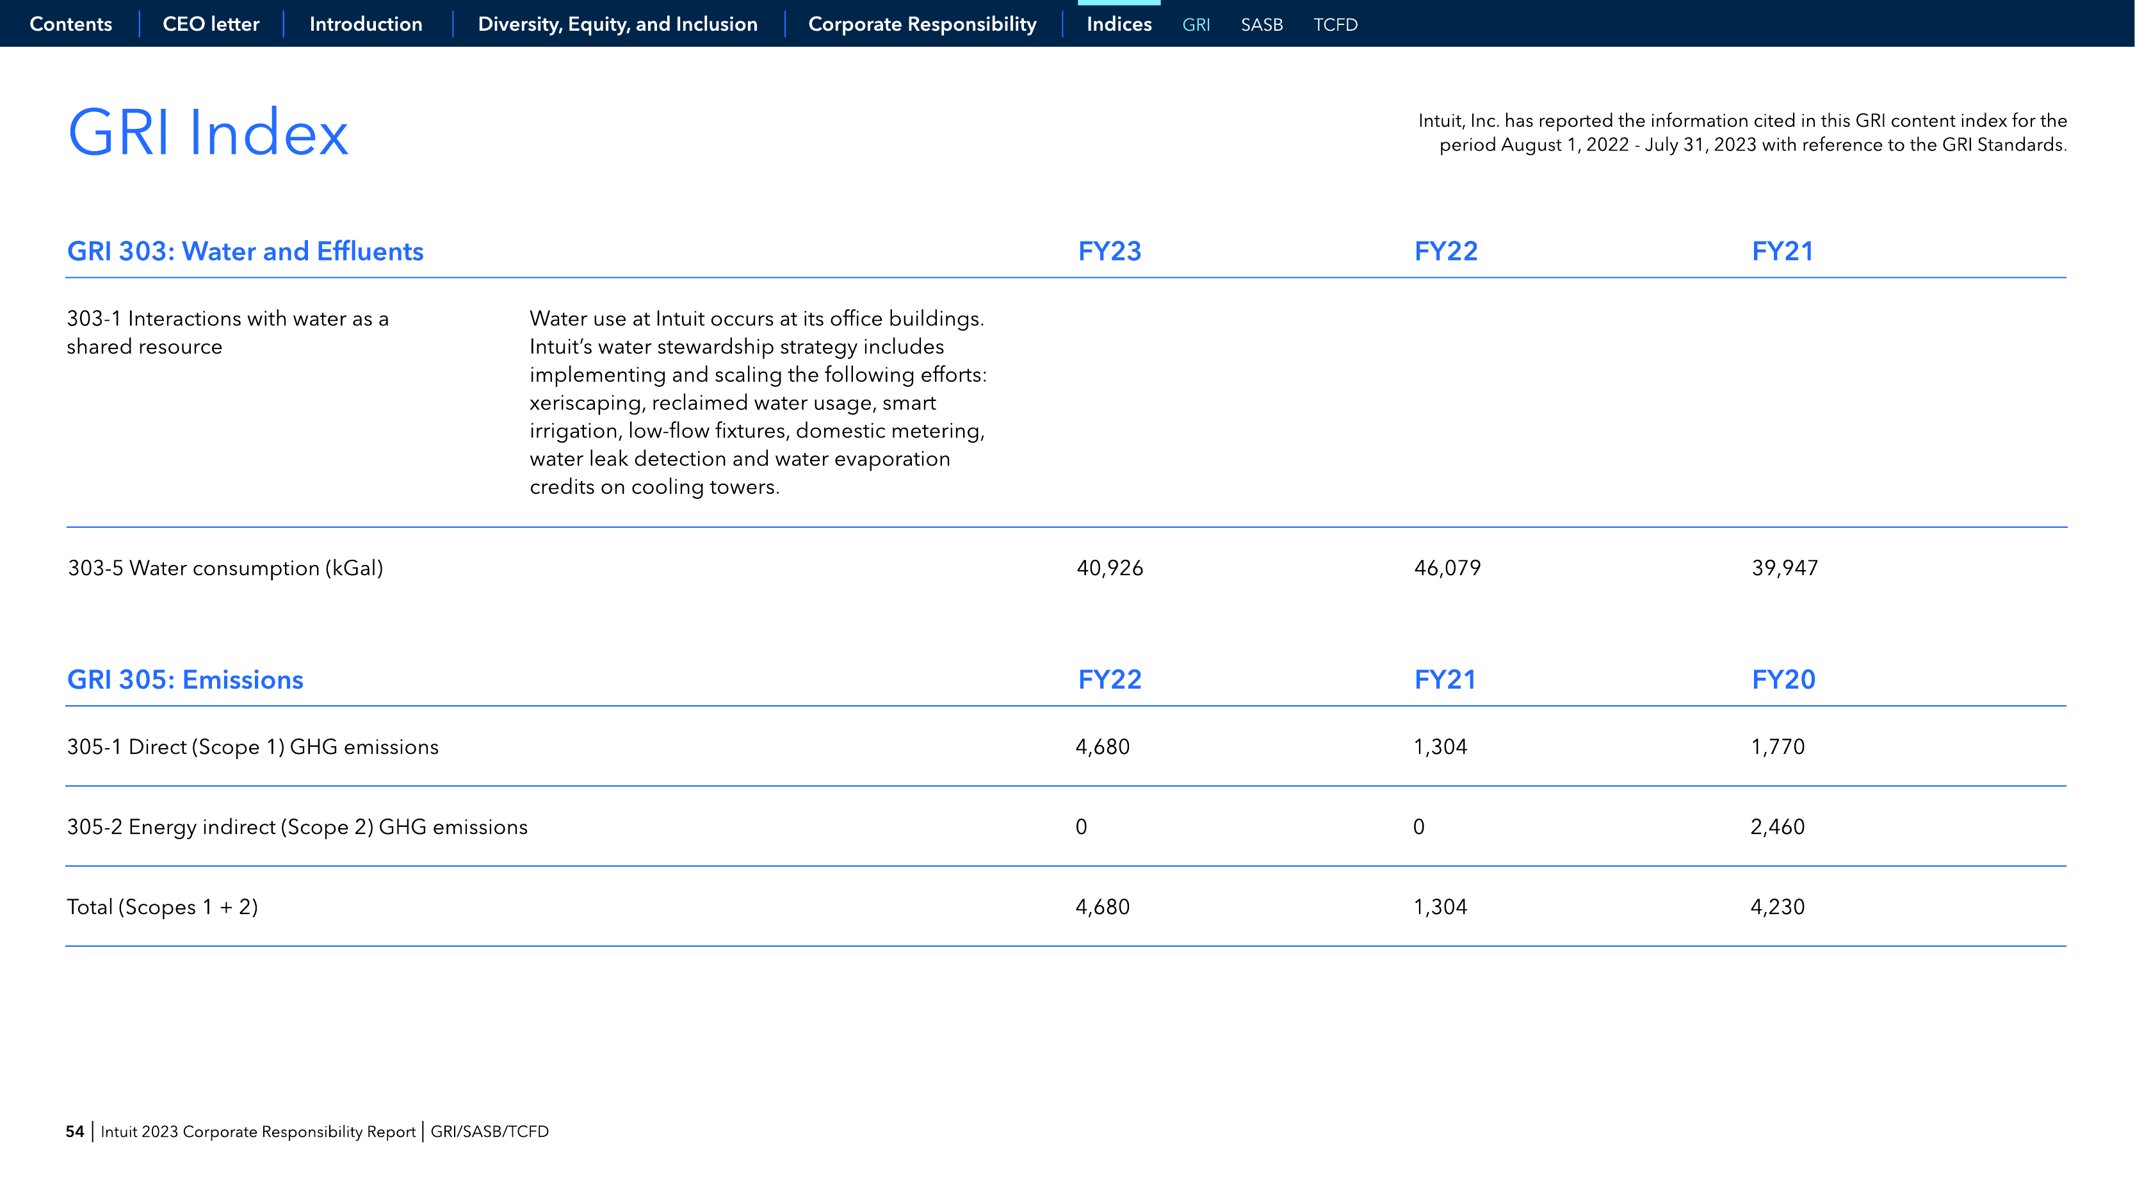Screen dimensions: 2135x1201
Task: Click the 2,460 Scope 2 value
Action: tap(1777, 827)
